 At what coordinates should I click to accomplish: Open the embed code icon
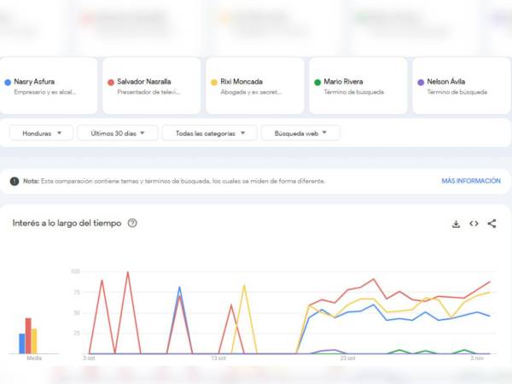point(474,224)
